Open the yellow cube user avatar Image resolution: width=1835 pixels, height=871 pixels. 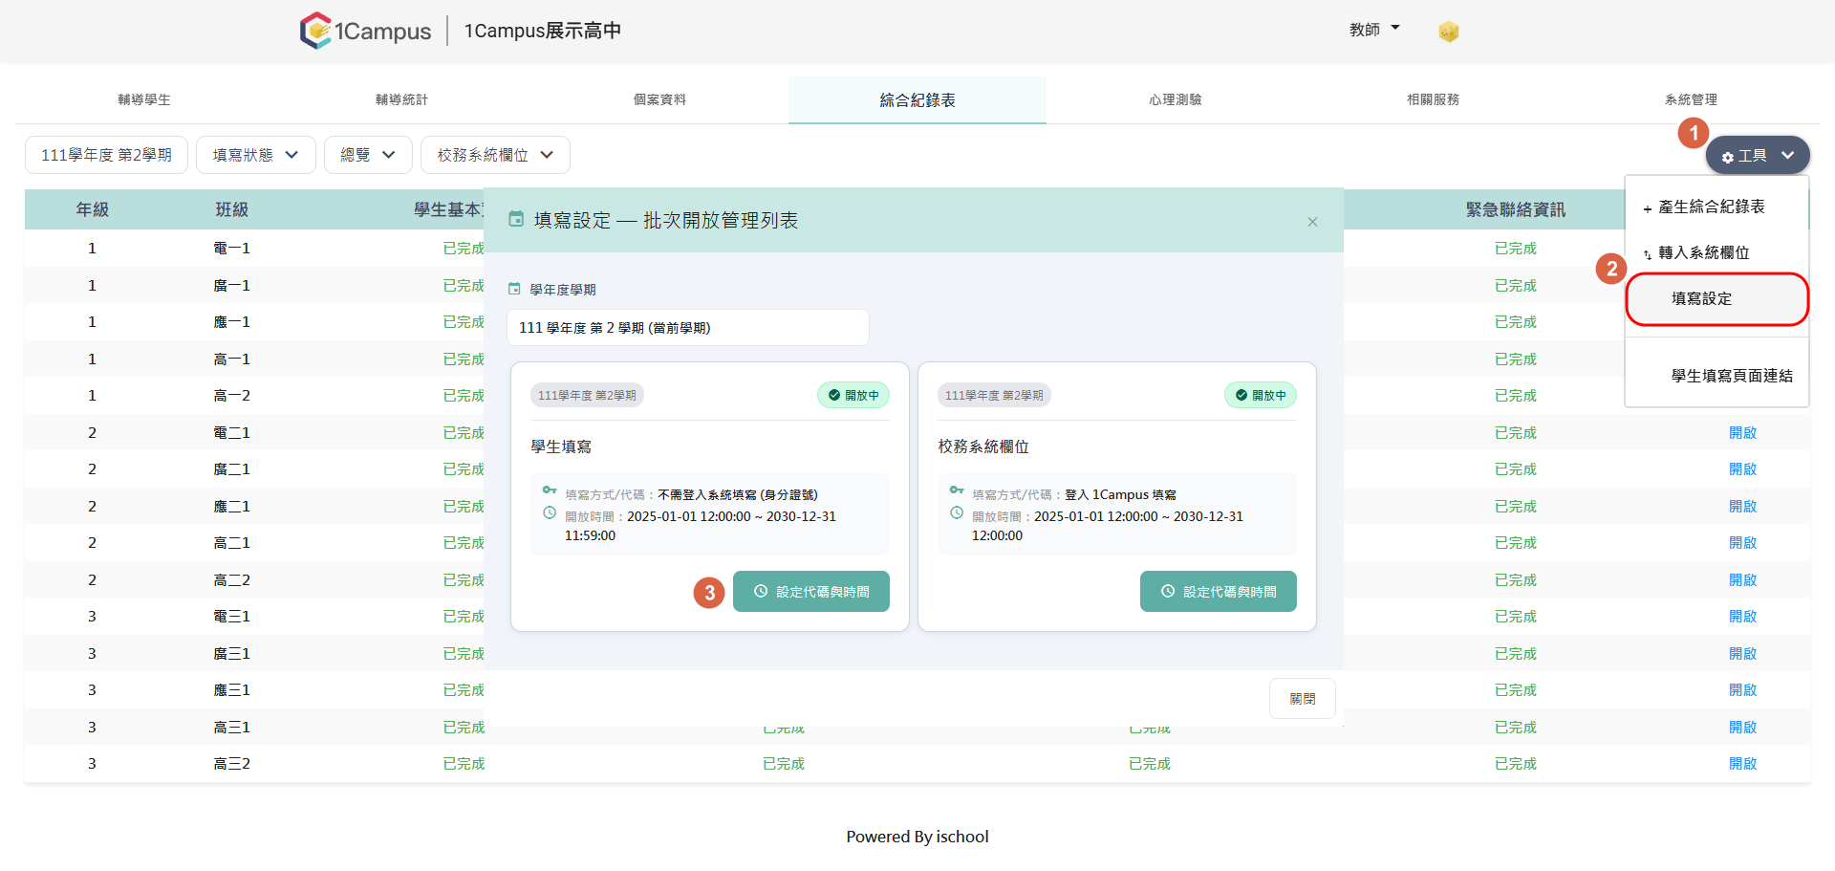1448,32
